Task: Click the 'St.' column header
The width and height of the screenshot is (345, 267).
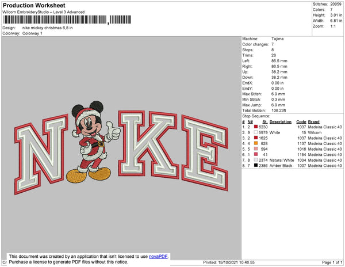Action: coord(265,122)
